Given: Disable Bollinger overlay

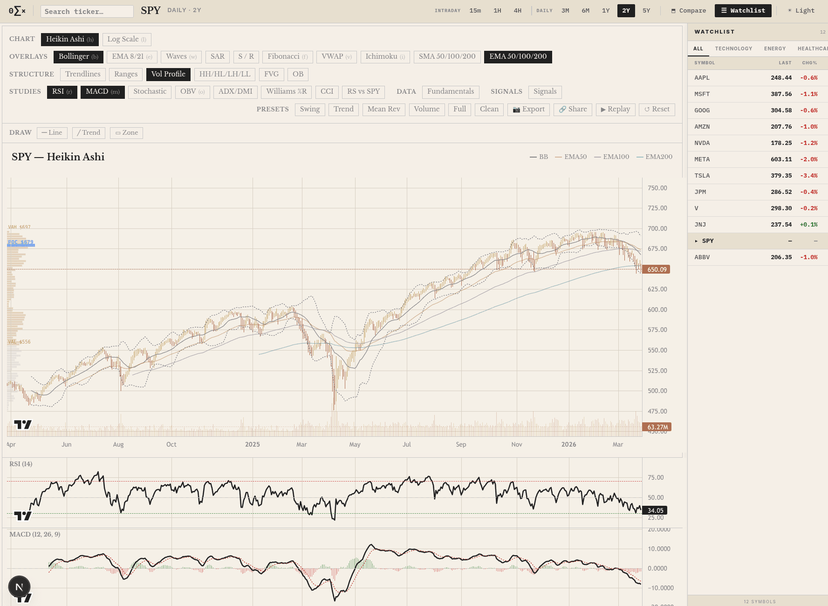Looking at the screenshot, I should click(78, 57).
